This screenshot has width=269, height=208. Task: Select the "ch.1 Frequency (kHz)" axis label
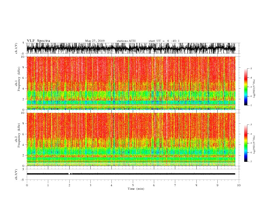coord(18,79)
